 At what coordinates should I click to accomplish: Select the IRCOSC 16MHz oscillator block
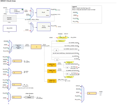tap(10, 18)
